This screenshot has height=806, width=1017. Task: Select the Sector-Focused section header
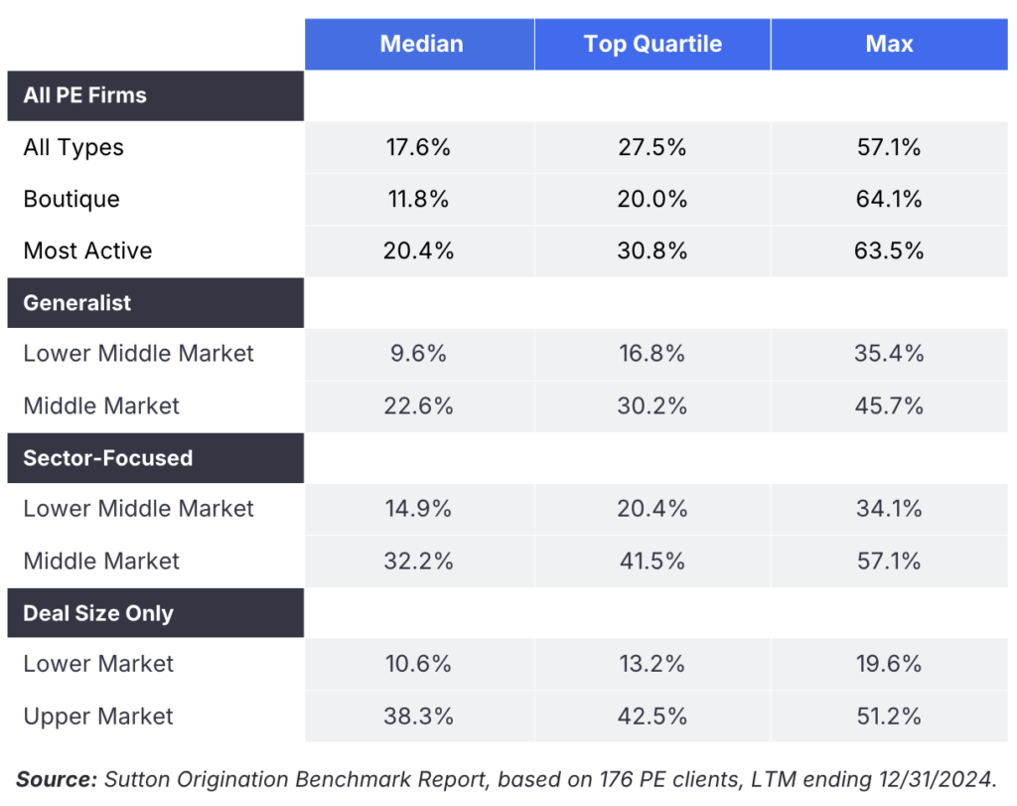(108, 458)
